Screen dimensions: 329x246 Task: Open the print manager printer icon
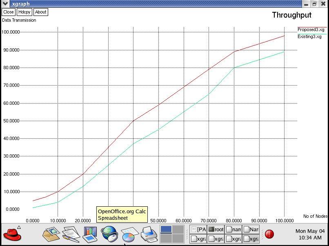149,235
